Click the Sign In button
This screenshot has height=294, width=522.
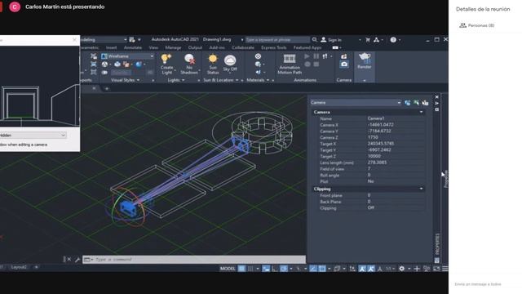click(x=331, y=40)
